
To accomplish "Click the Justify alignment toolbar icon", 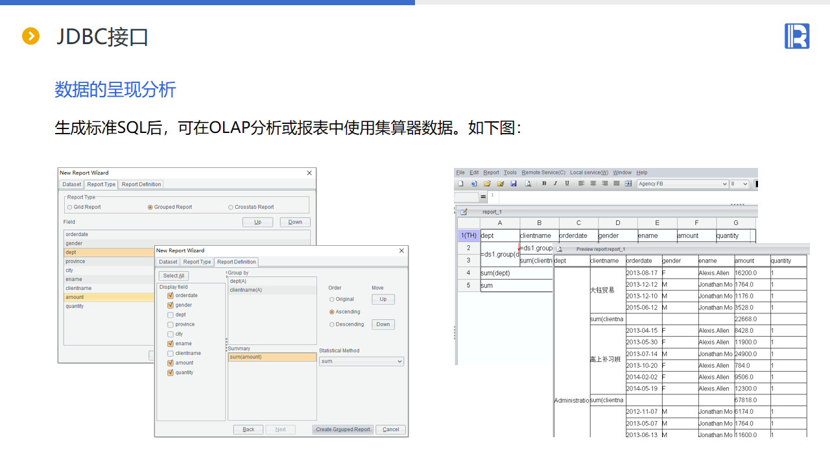I will click(616, 184).
